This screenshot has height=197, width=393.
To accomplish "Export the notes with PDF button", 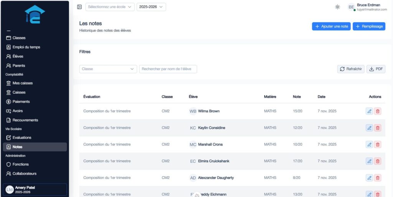I will (376, 69).
